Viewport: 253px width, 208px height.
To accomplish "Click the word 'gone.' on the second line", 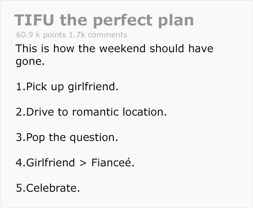I will tap(30, 62).
